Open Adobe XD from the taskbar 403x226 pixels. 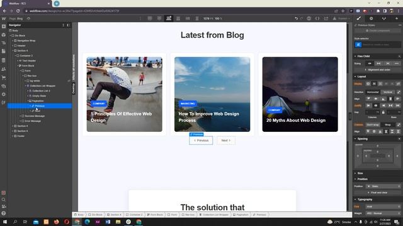pyautogui.click(x=98, y=222)
